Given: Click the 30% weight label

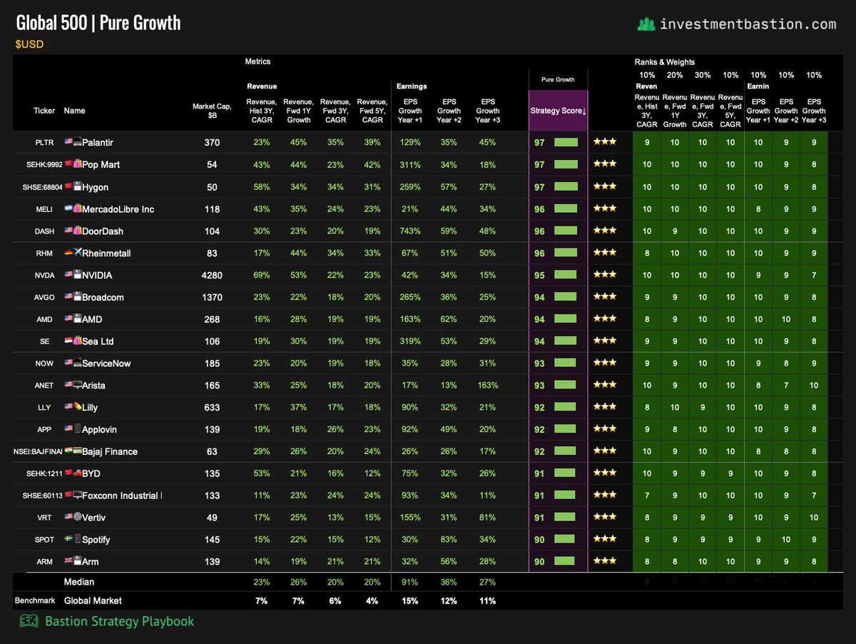Looking at the screenshot, I should click(703, 75).
